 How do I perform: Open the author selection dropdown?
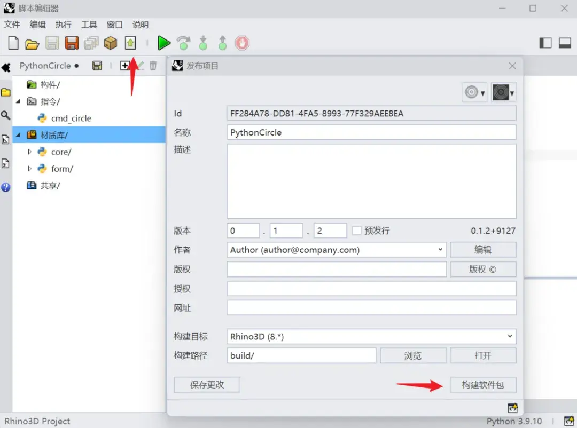[x=441, y=250]
